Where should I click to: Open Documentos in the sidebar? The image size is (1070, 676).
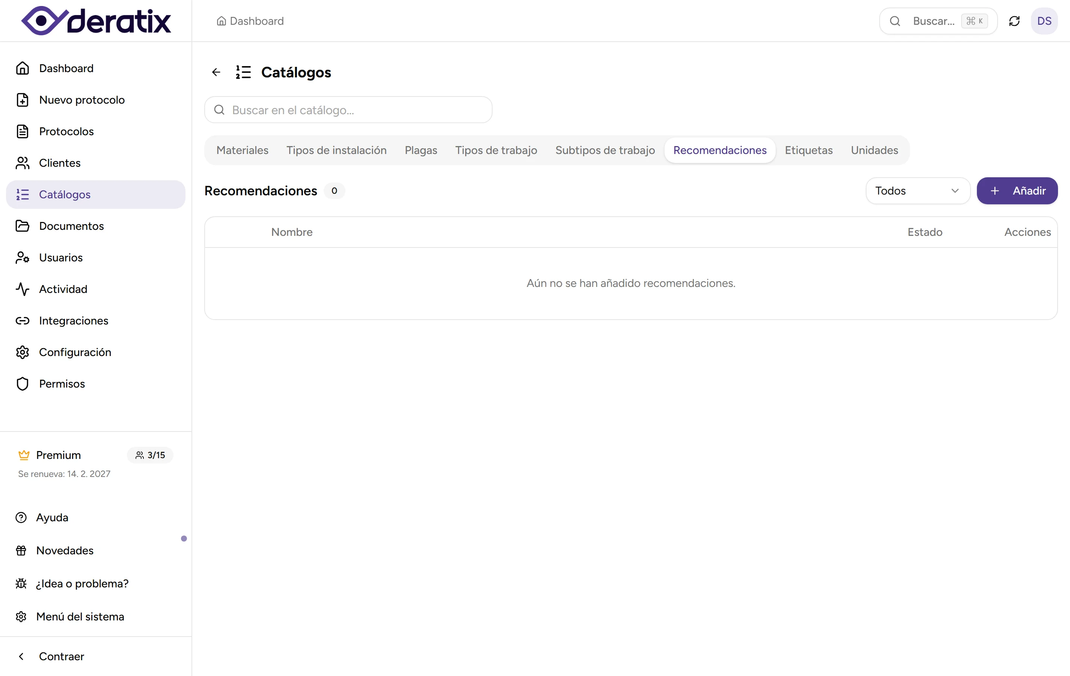pyautogui.click(x=72, y=226)
